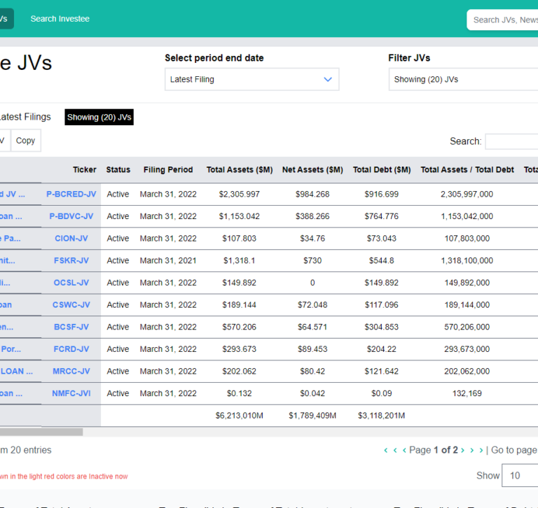Image resolution: width=538 pixels, height=508 pixels.
Task: Click the $2,305.997 total assets cell
Action: 240,194
